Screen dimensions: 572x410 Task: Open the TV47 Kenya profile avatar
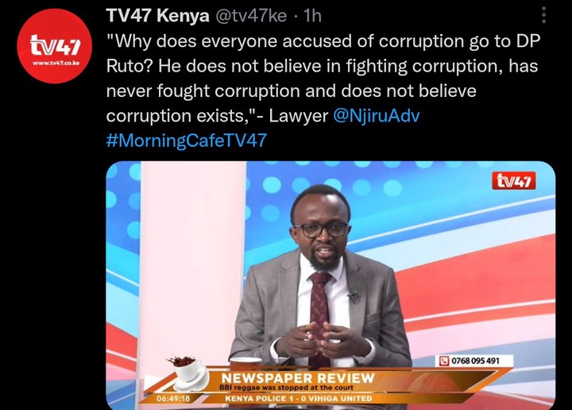click(x=54, y=46)
